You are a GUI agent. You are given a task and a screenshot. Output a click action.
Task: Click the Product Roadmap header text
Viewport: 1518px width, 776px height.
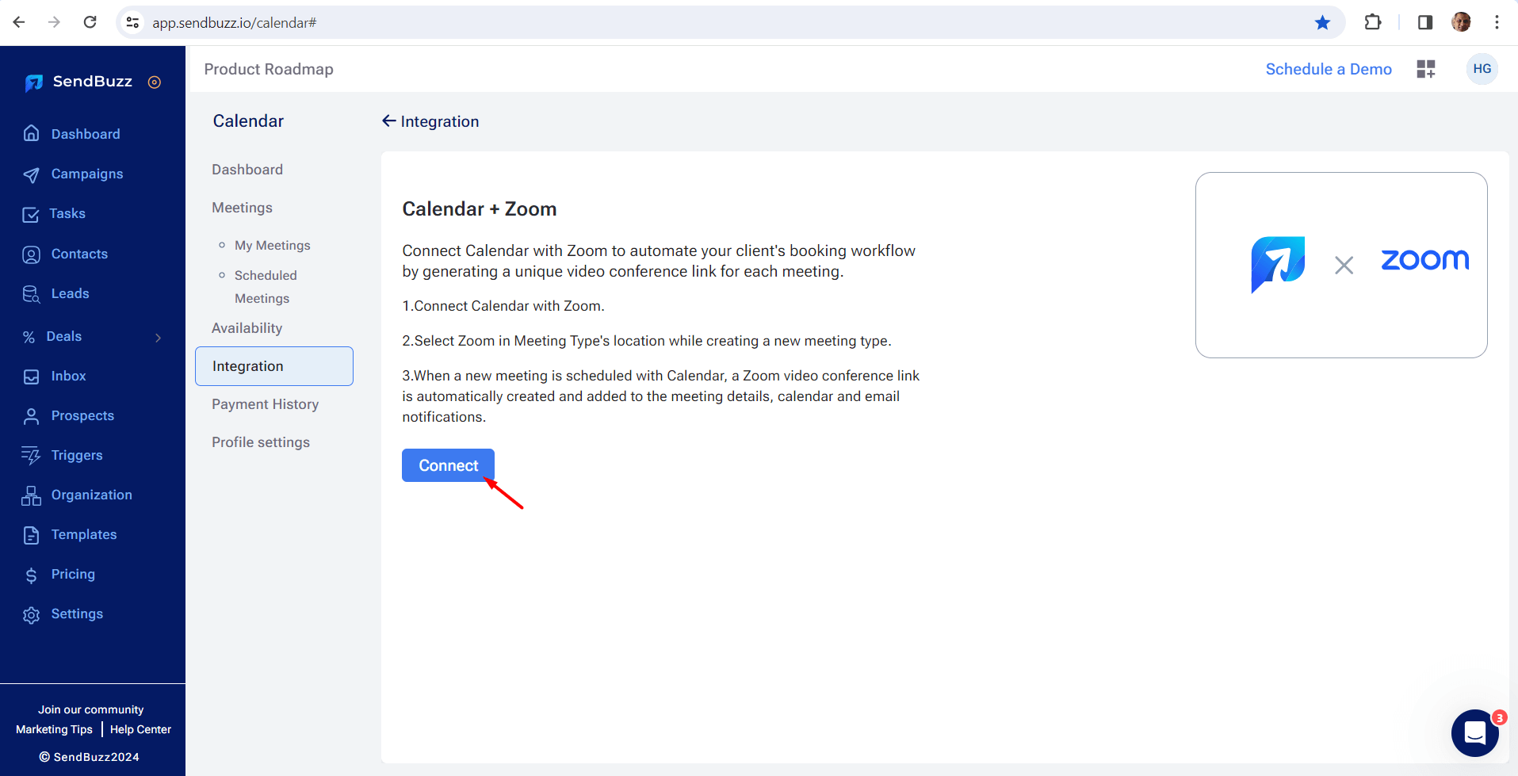click(x=269, y=69)
